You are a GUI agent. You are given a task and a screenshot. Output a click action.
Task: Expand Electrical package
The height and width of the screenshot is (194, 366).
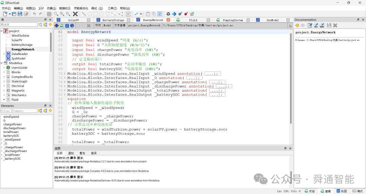[4, 86]
